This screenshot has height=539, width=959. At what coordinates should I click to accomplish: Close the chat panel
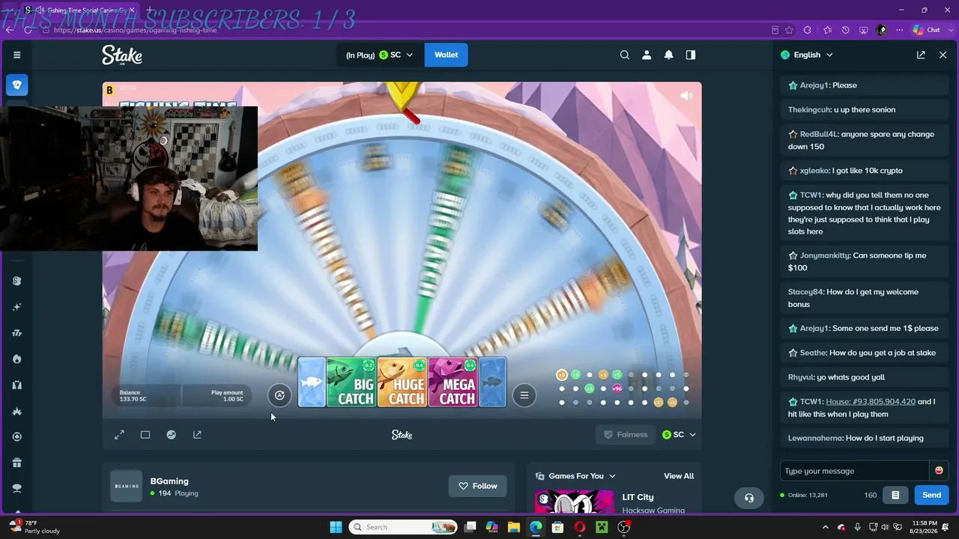pos(943,55)
